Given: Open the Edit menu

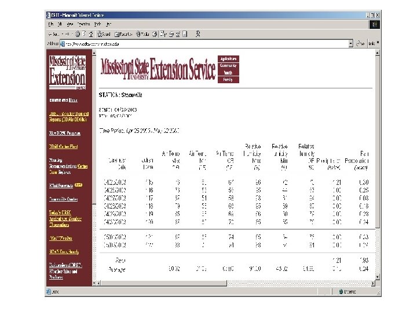Looking at the screenshot, I should point(60,24).
